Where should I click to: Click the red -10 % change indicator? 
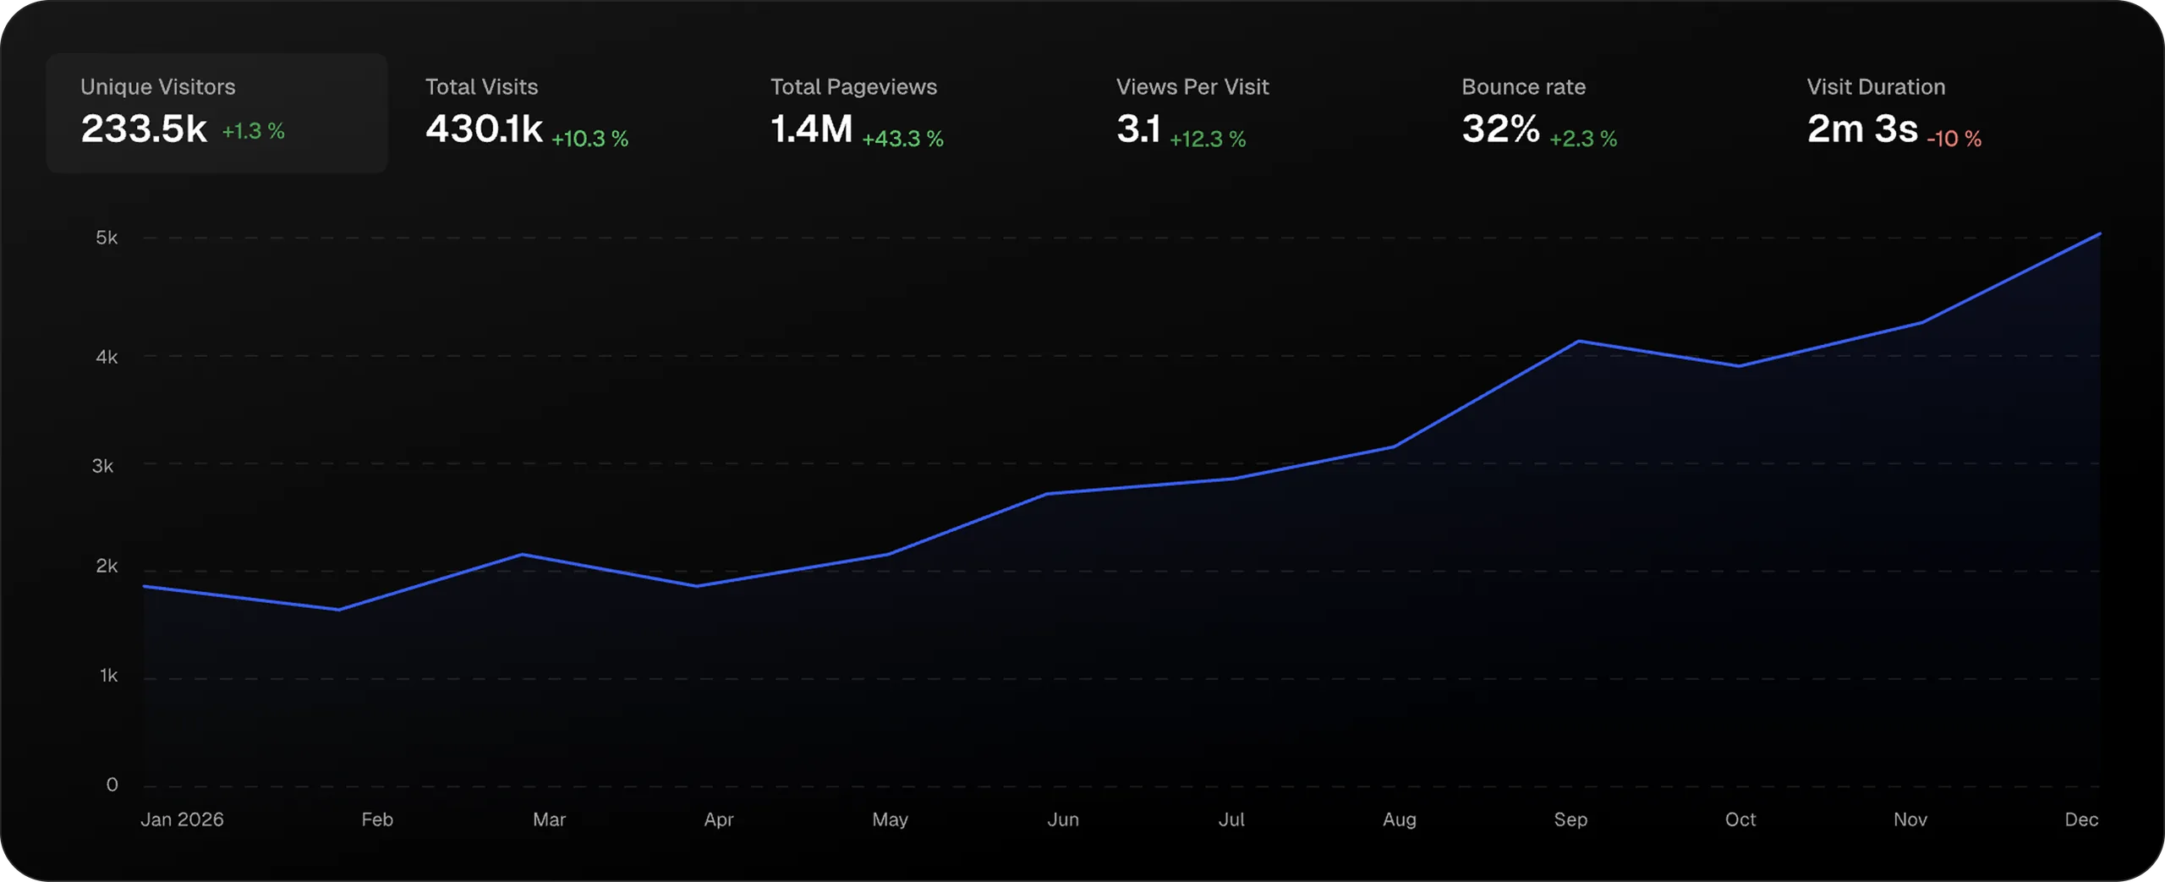pyautogui.click(x=1954, y=139)
